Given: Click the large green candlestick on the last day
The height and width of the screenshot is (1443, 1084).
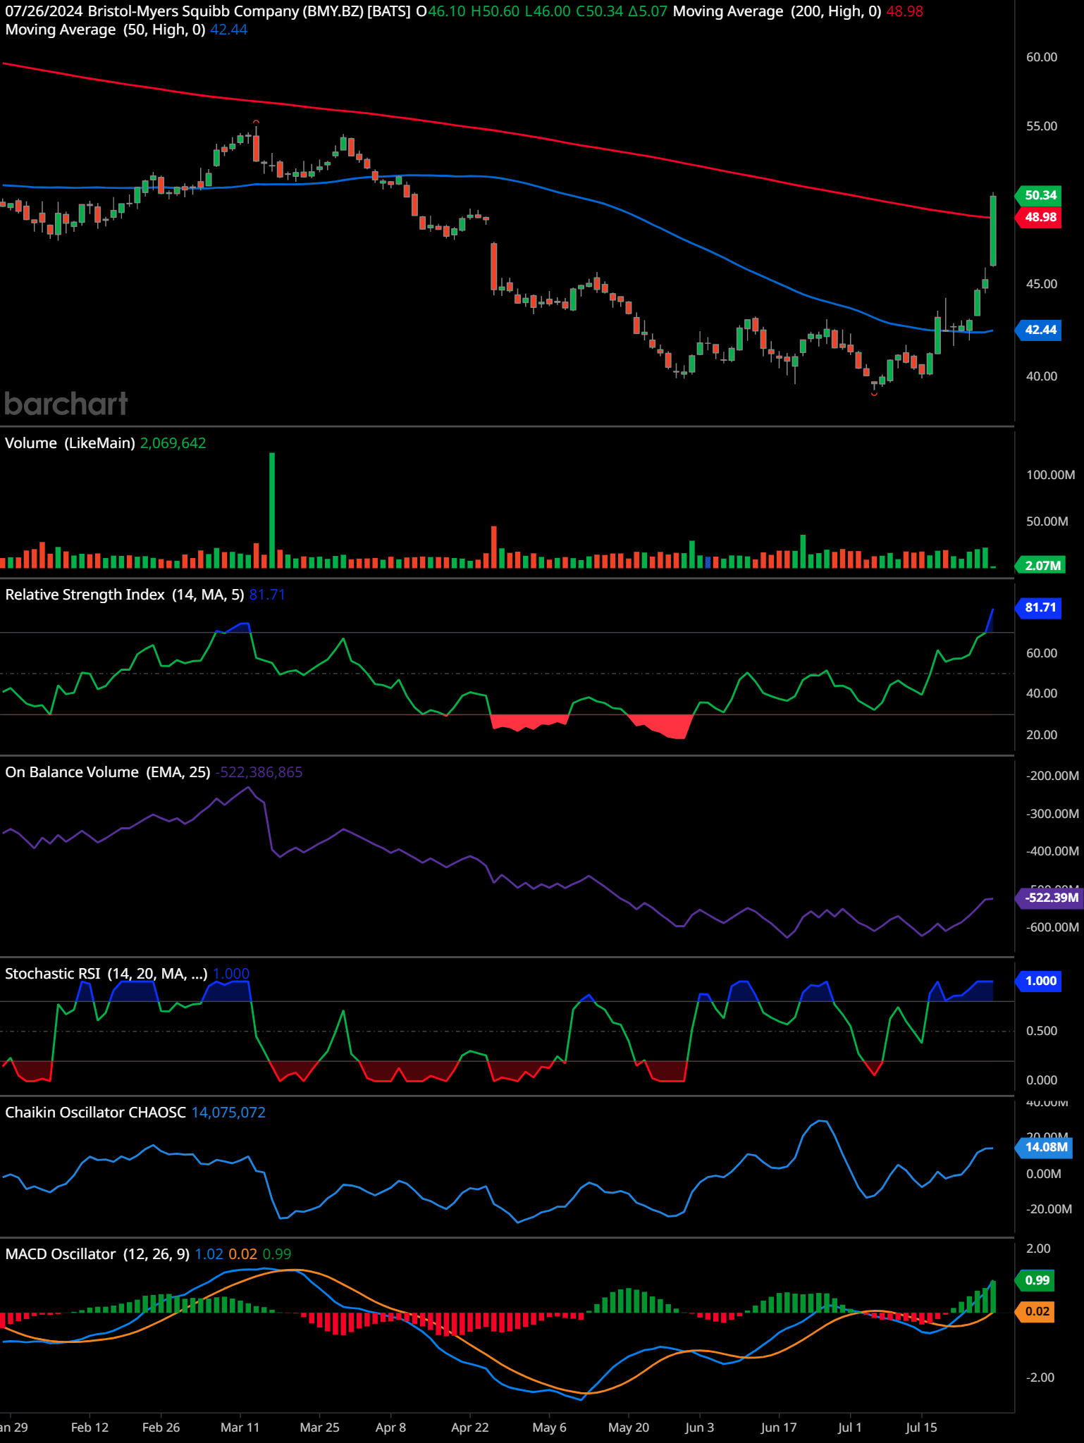Looking at the screenshot, I should [x=993, y=230].
